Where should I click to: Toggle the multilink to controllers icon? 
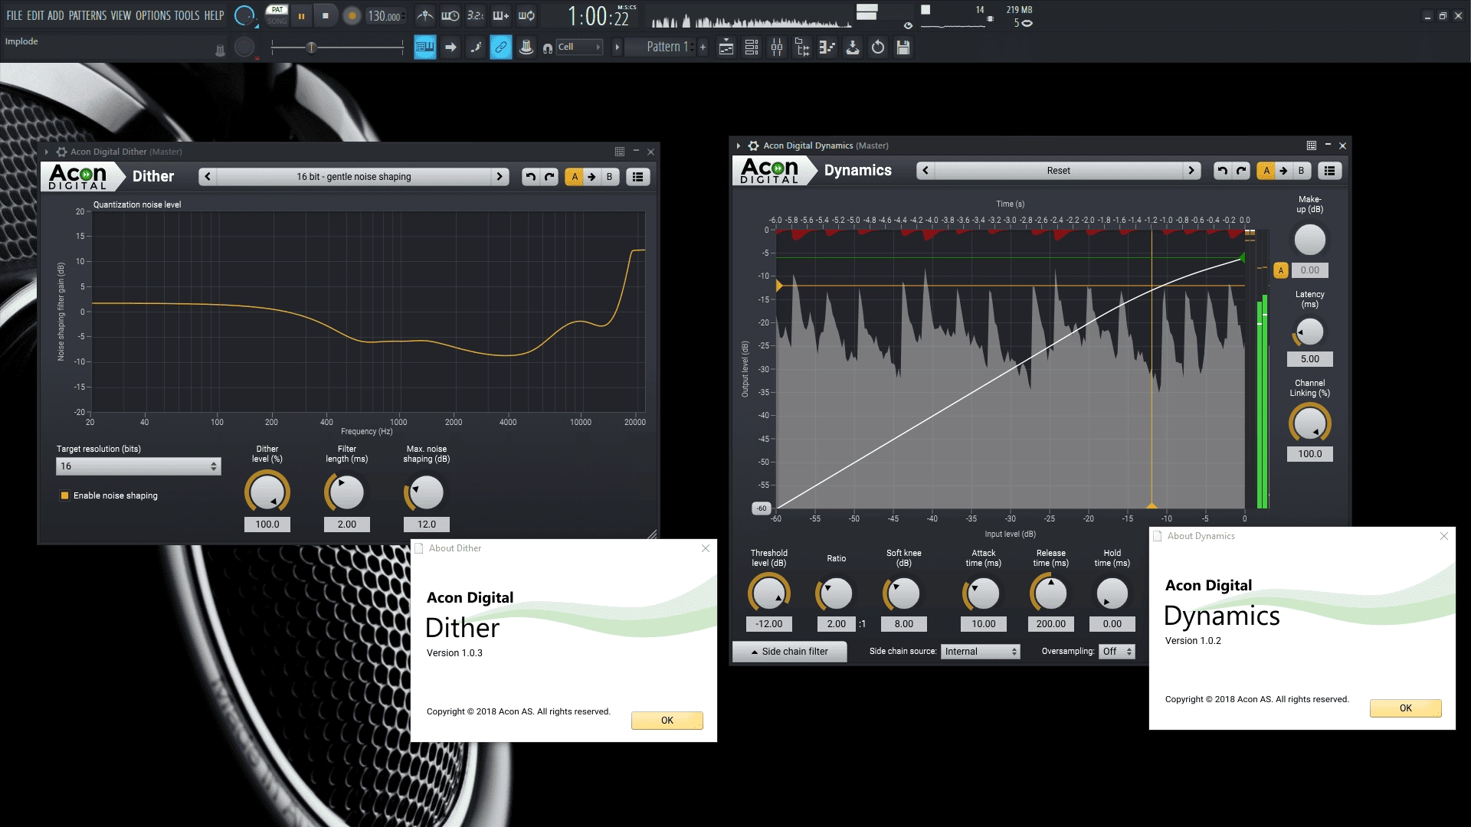(501, 47)
